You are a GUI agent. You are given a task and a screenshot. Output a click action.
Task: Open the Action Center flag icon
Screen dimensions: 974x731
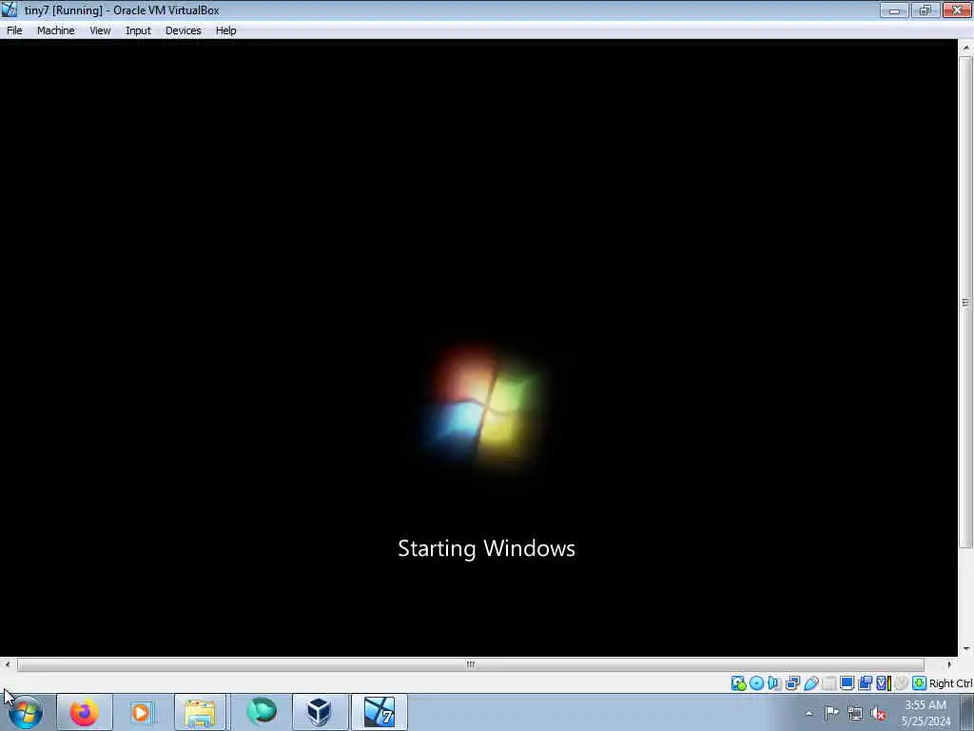tap(831, 712)
